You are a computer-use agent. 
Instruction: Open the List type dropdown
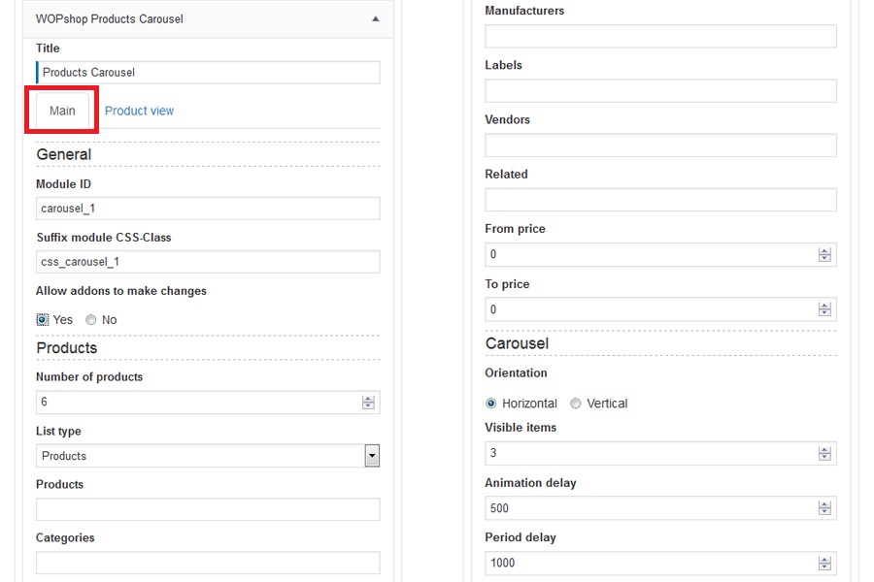[371, 456]
